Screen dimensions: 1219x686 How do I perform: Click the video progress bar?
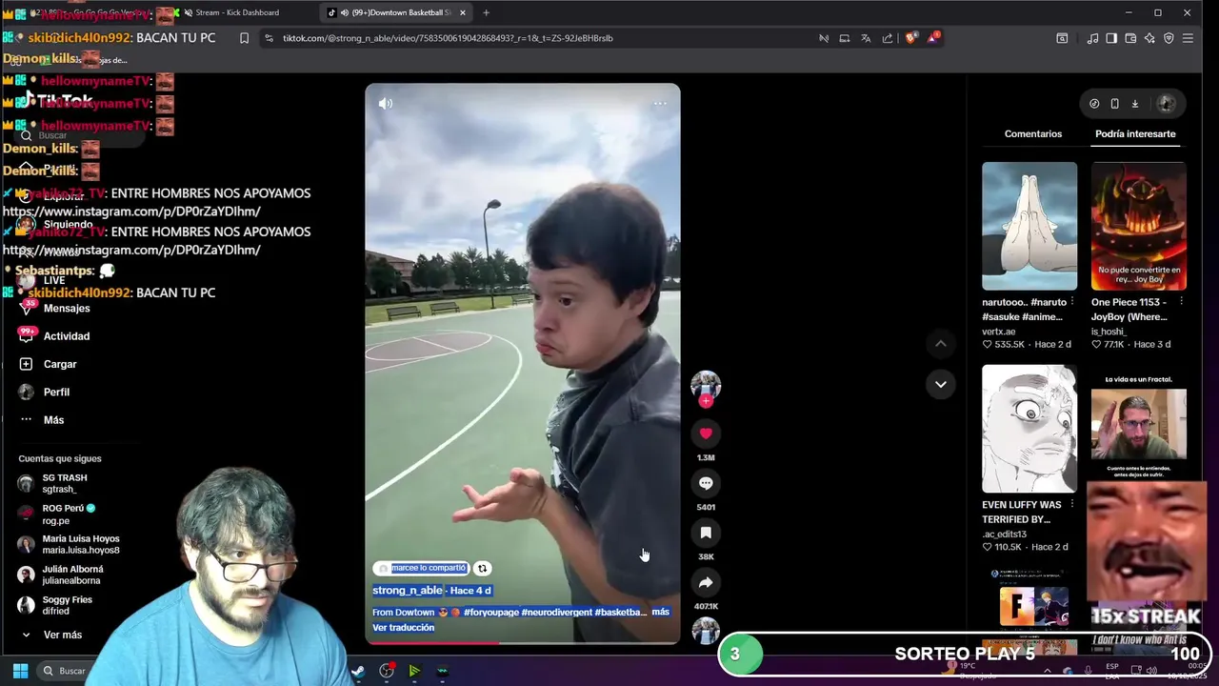(x=523, y=642)
